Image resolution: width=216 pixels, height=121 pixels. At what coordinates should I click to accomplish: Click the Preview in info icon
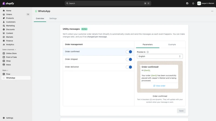[x=148, y=52]
